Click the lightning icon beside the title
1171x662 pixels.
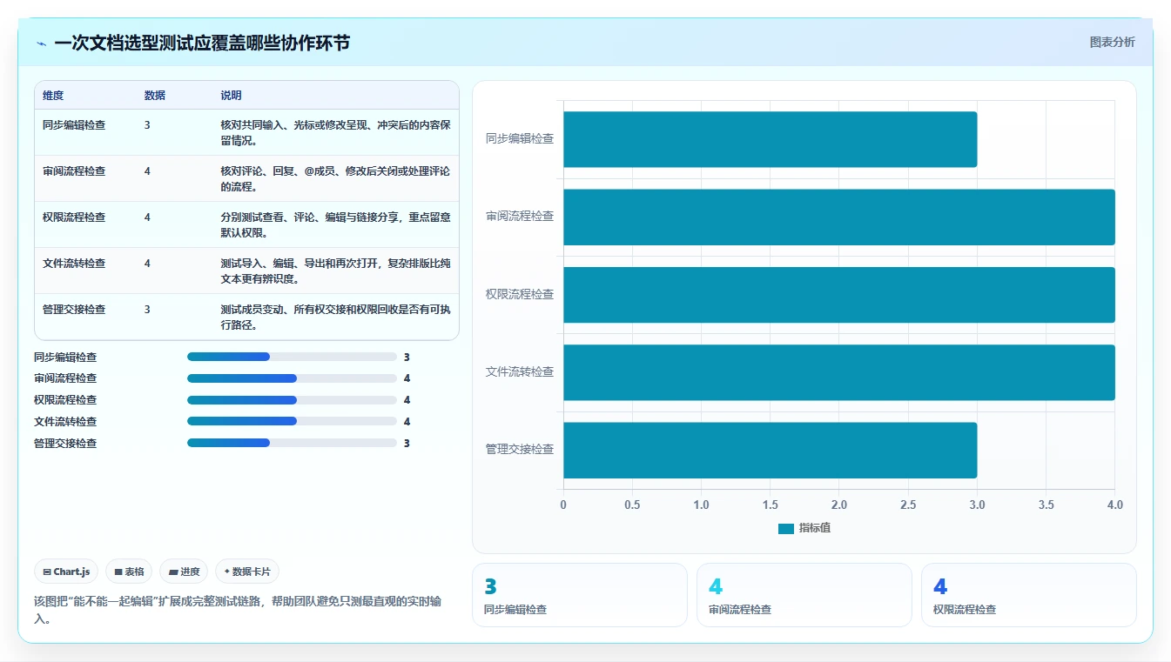pyautogui.click(x=41, y=43)
